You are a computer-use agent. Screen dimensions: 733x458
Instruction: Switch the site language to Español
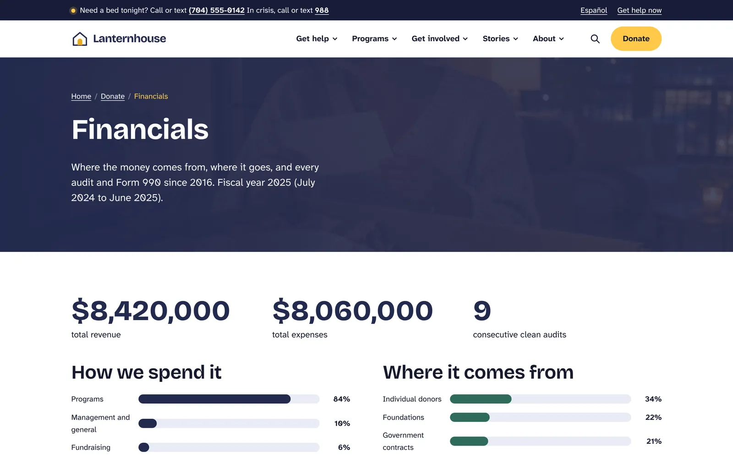(x=594, y=10)
